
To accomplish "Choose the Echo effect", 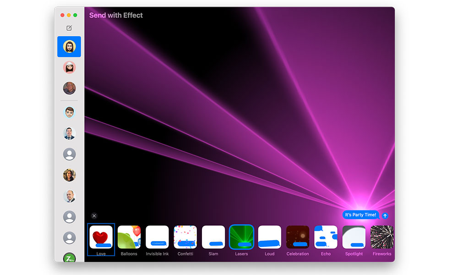I will [326, 237].
